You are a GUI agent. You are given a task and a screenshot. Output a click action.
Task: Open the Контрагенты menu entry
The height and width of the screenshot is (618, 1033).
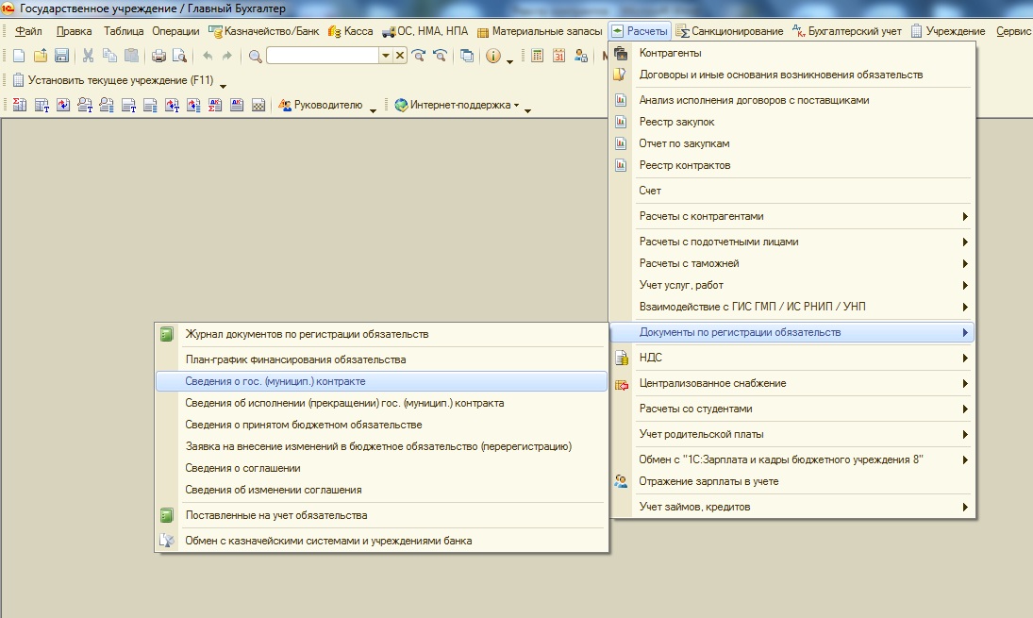670,53
